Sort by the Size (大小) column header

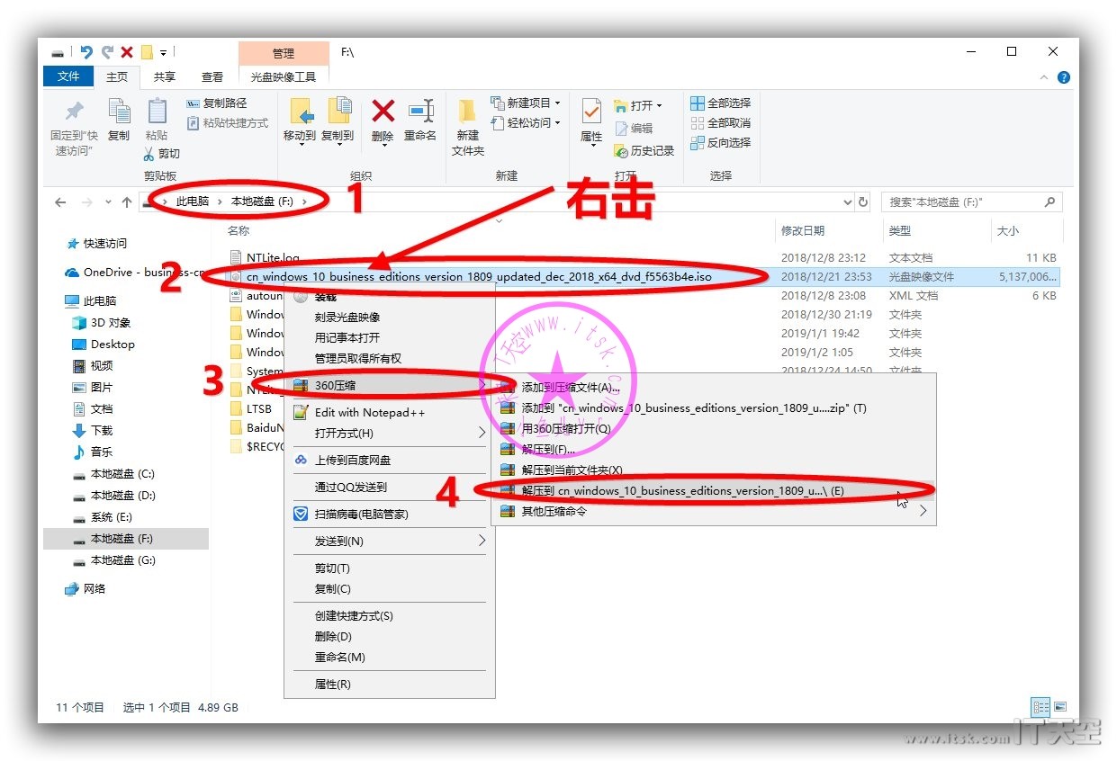coord(1008,231)
